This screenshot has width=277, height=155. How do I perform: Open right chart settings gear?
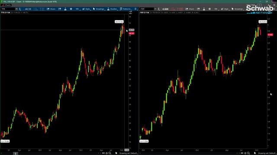tap(209, 9)
